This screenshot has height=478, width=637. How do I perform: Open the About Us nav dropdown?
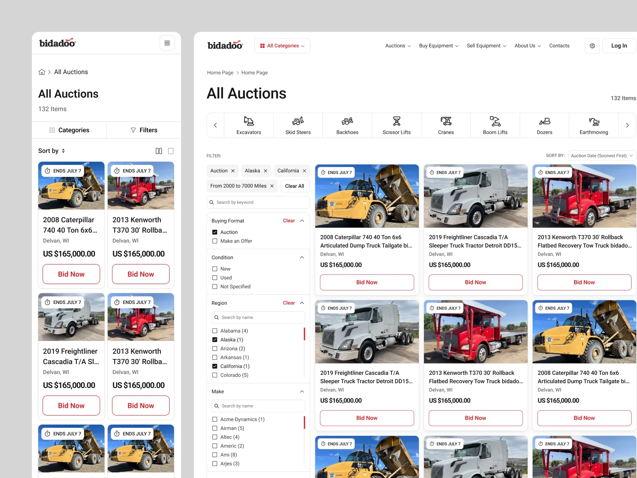click(528, 46)
